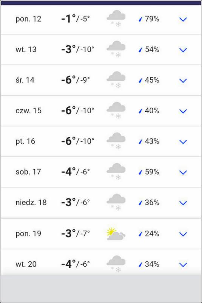
Task: Click the snow cloud icon for wt. 13
Action: (116, 49)
